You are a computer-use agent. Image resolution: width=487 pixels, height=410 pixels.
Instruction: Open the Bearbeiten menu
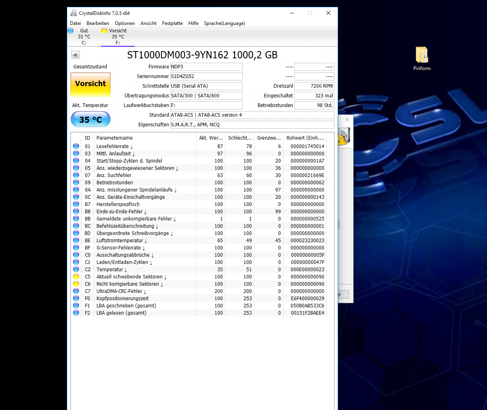point(98,23)
